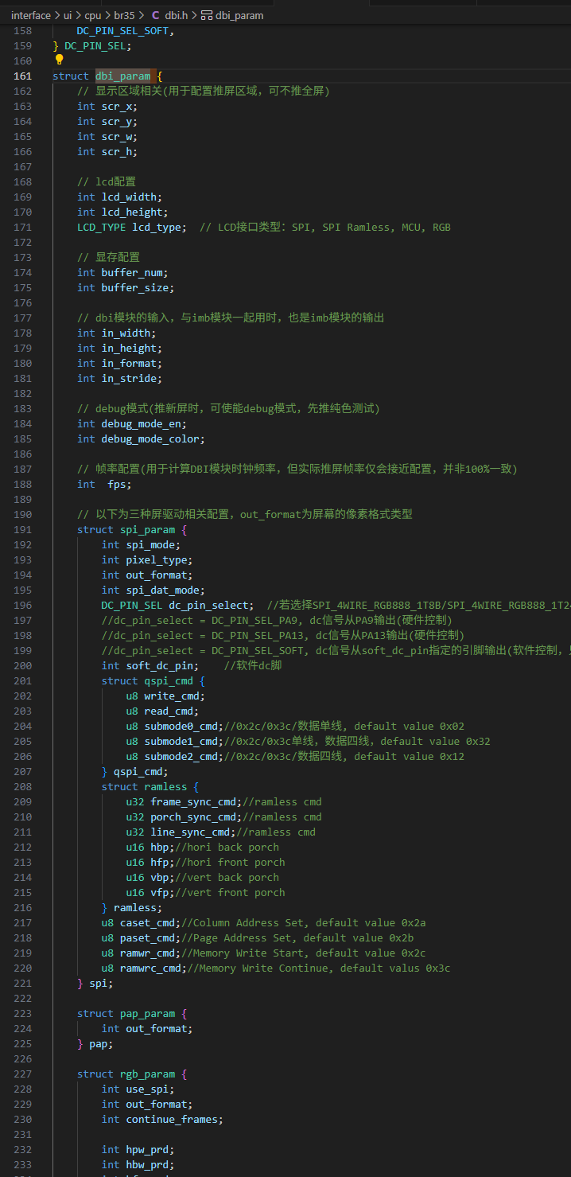Viewport: 571px width, 1177px height.
Task: Click the 'porch_sync_cmd' member
Action: point(193,817)
